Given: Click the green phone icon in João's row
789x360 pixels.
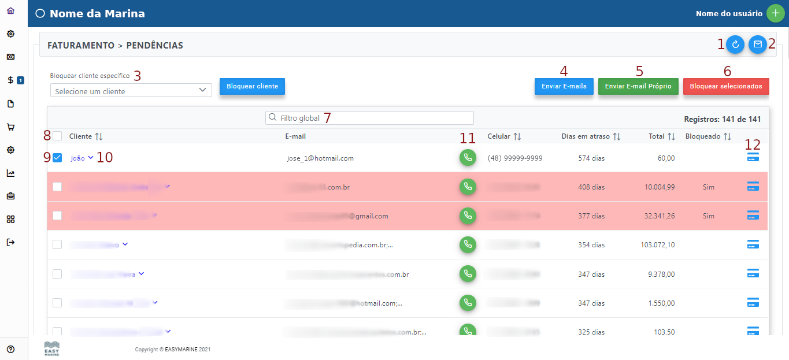Looking at the screenshot, I should (x=468, y=158).
